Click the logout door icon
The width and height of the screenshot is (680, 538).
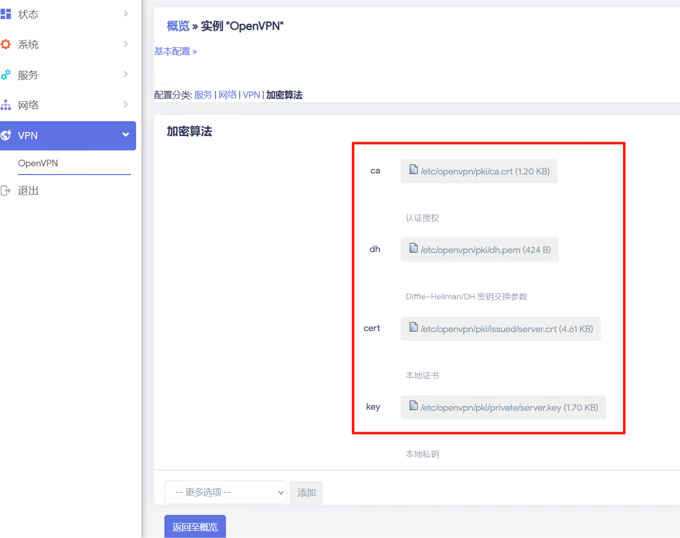(x=6, y=191)
